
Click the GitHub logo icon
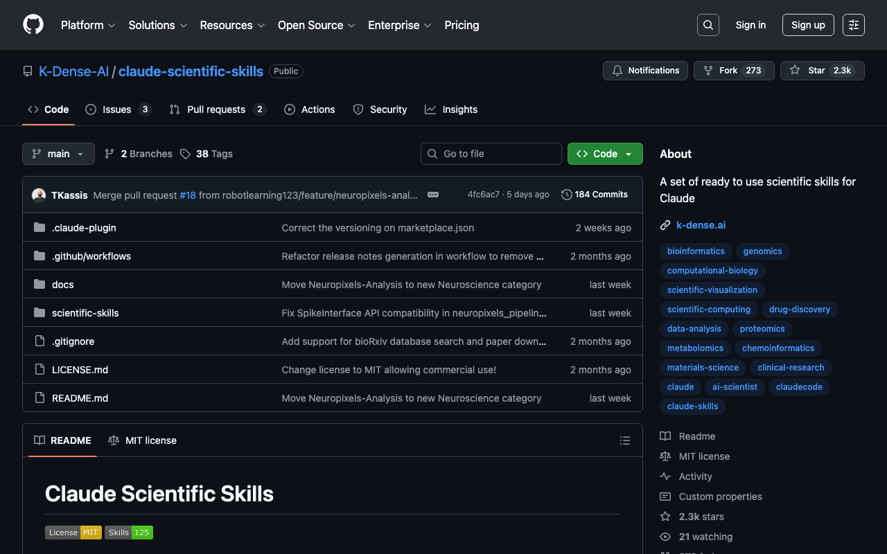(33, 25)
